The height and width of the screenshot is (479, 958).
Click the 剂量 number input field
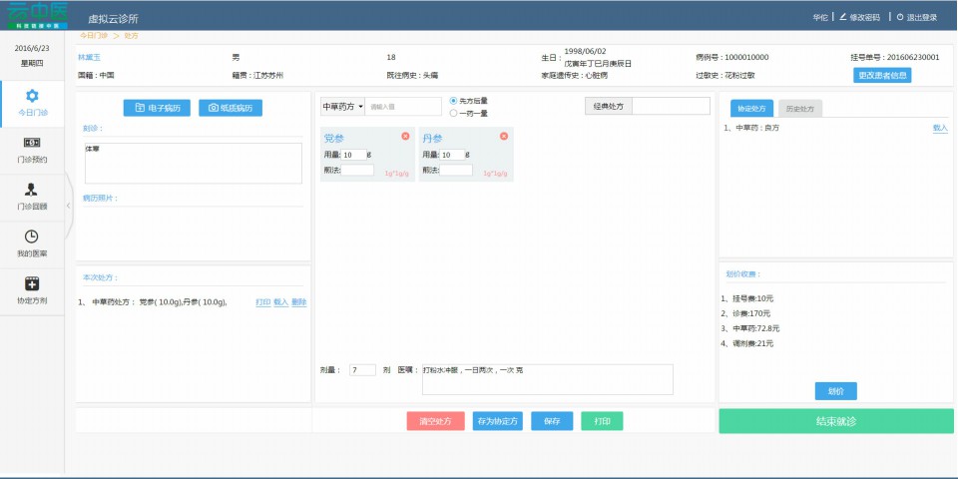362,370
